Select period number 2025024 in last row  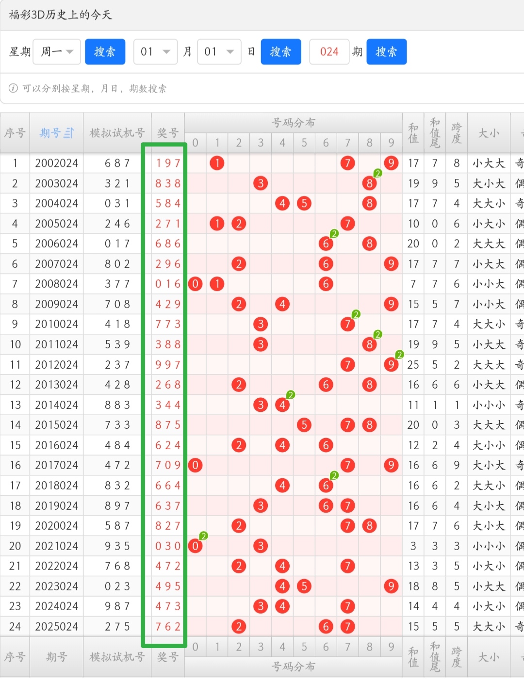coord(56,626)
